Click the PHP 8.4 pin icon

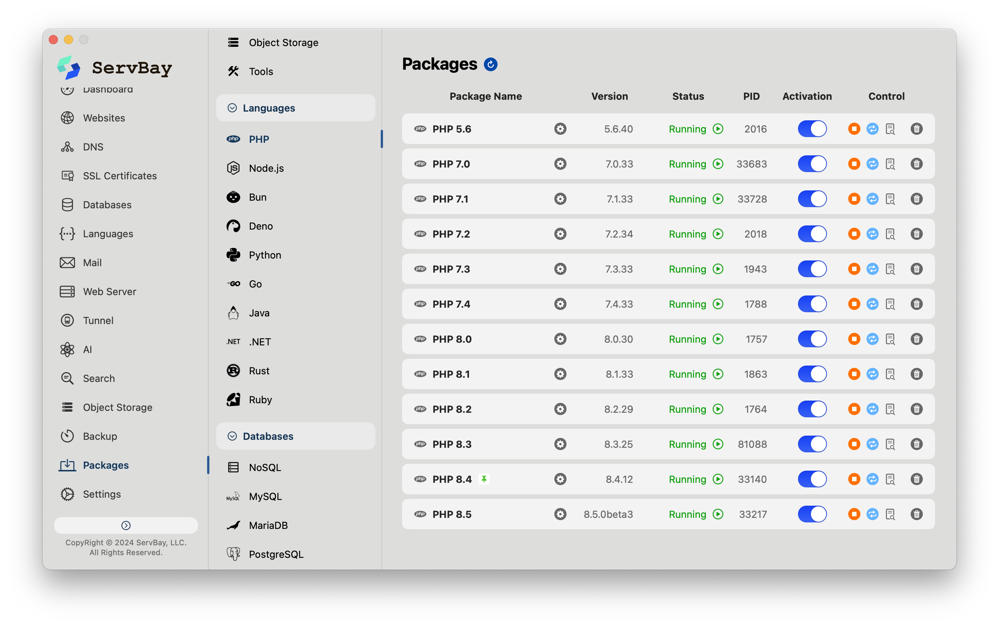484,479
